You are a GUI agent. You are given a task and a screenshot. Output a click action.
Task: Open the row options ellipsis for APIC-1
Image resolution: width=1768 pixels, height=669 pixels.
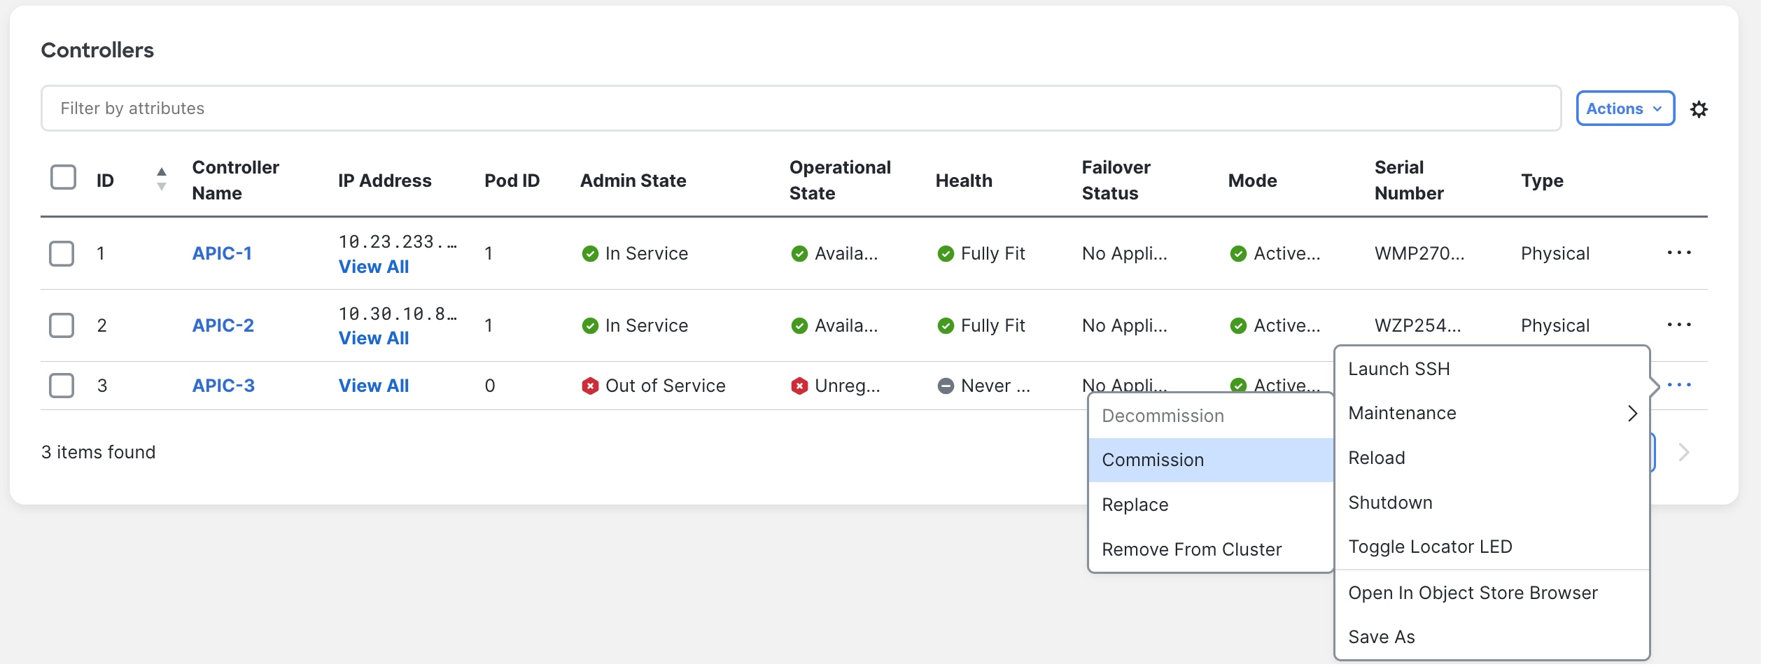1678,253
